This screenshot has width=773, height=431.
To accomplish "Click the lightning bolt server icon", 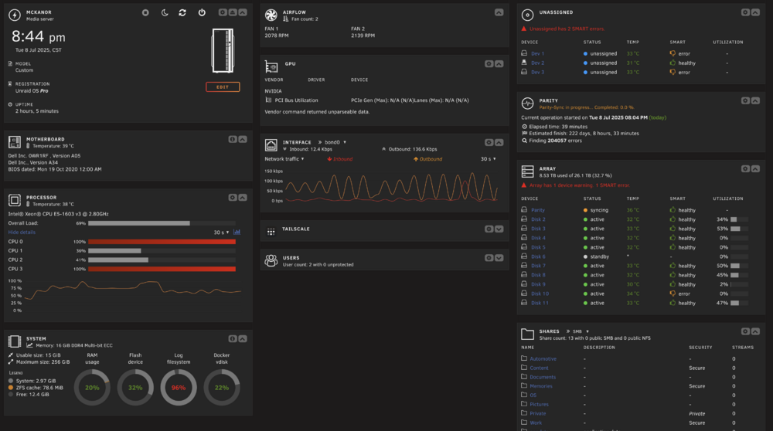I will 15,15.
